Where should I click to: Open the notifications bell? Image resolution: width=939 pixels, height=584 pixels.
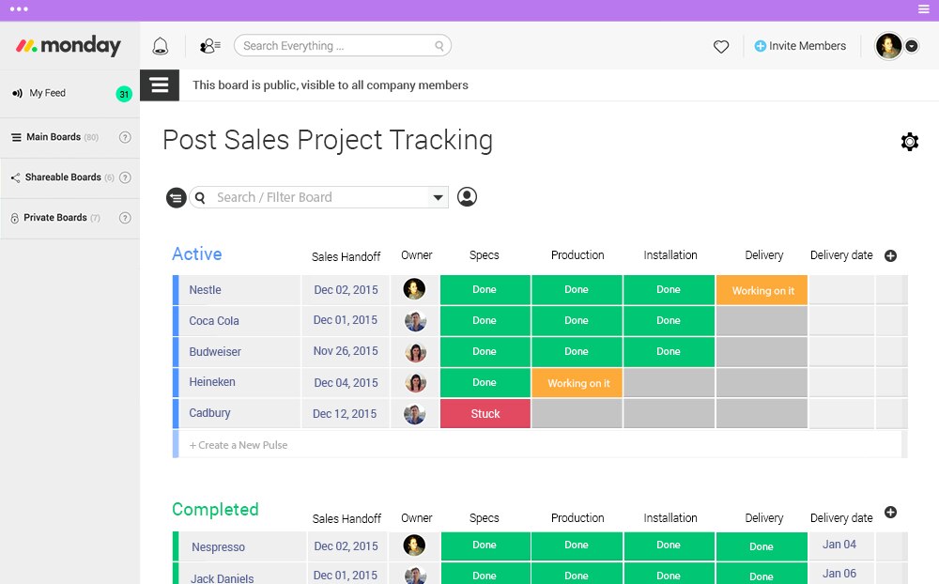click(160, 46)
